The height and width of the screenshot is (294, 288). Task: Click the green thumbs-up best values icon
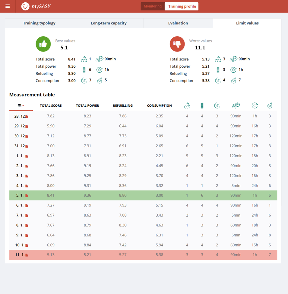point(43,44)
